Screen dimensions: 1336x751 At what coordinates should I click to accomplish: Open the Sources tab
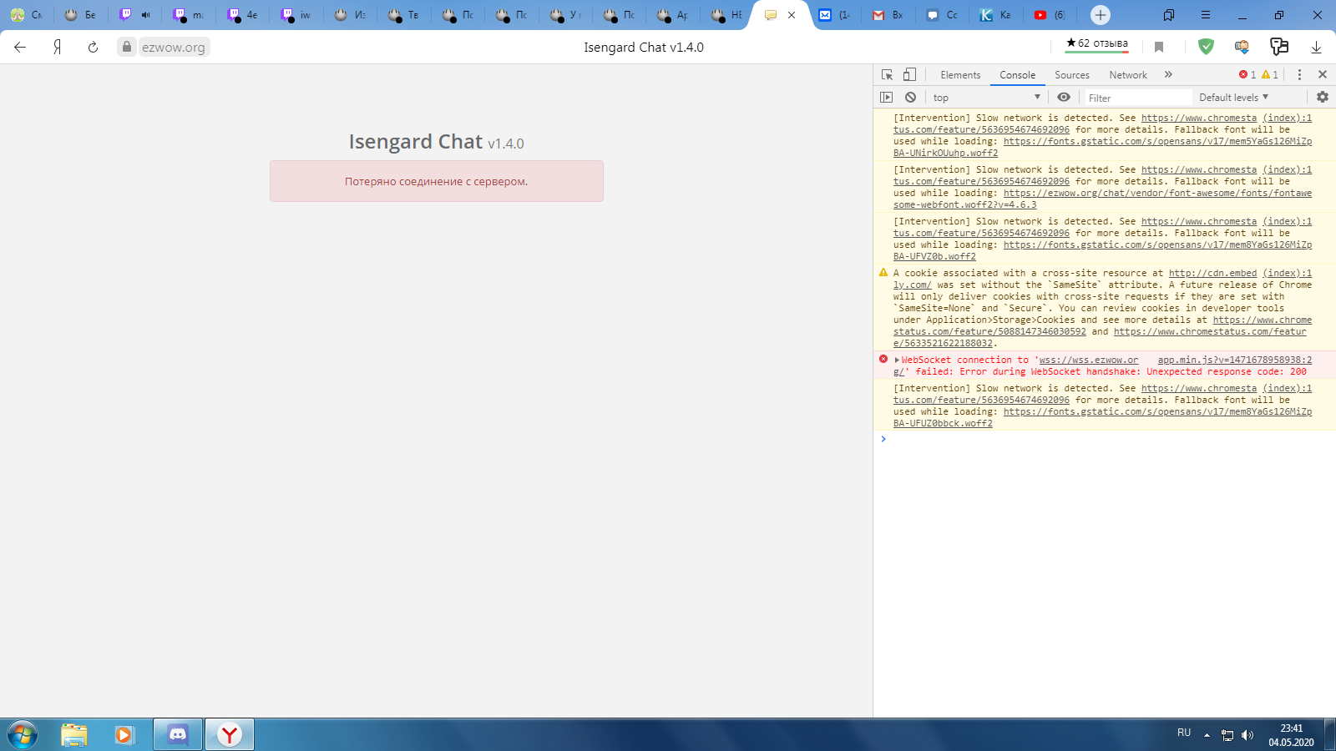tap(1072, 75)
